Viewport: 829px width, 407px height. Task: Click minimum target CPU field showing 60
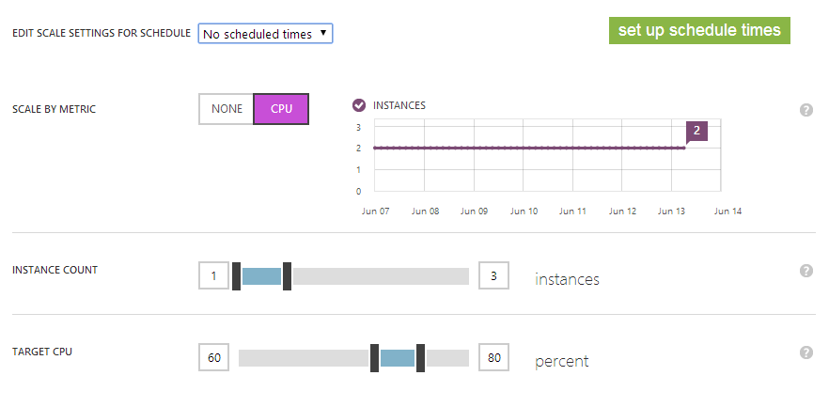[213, 358]
